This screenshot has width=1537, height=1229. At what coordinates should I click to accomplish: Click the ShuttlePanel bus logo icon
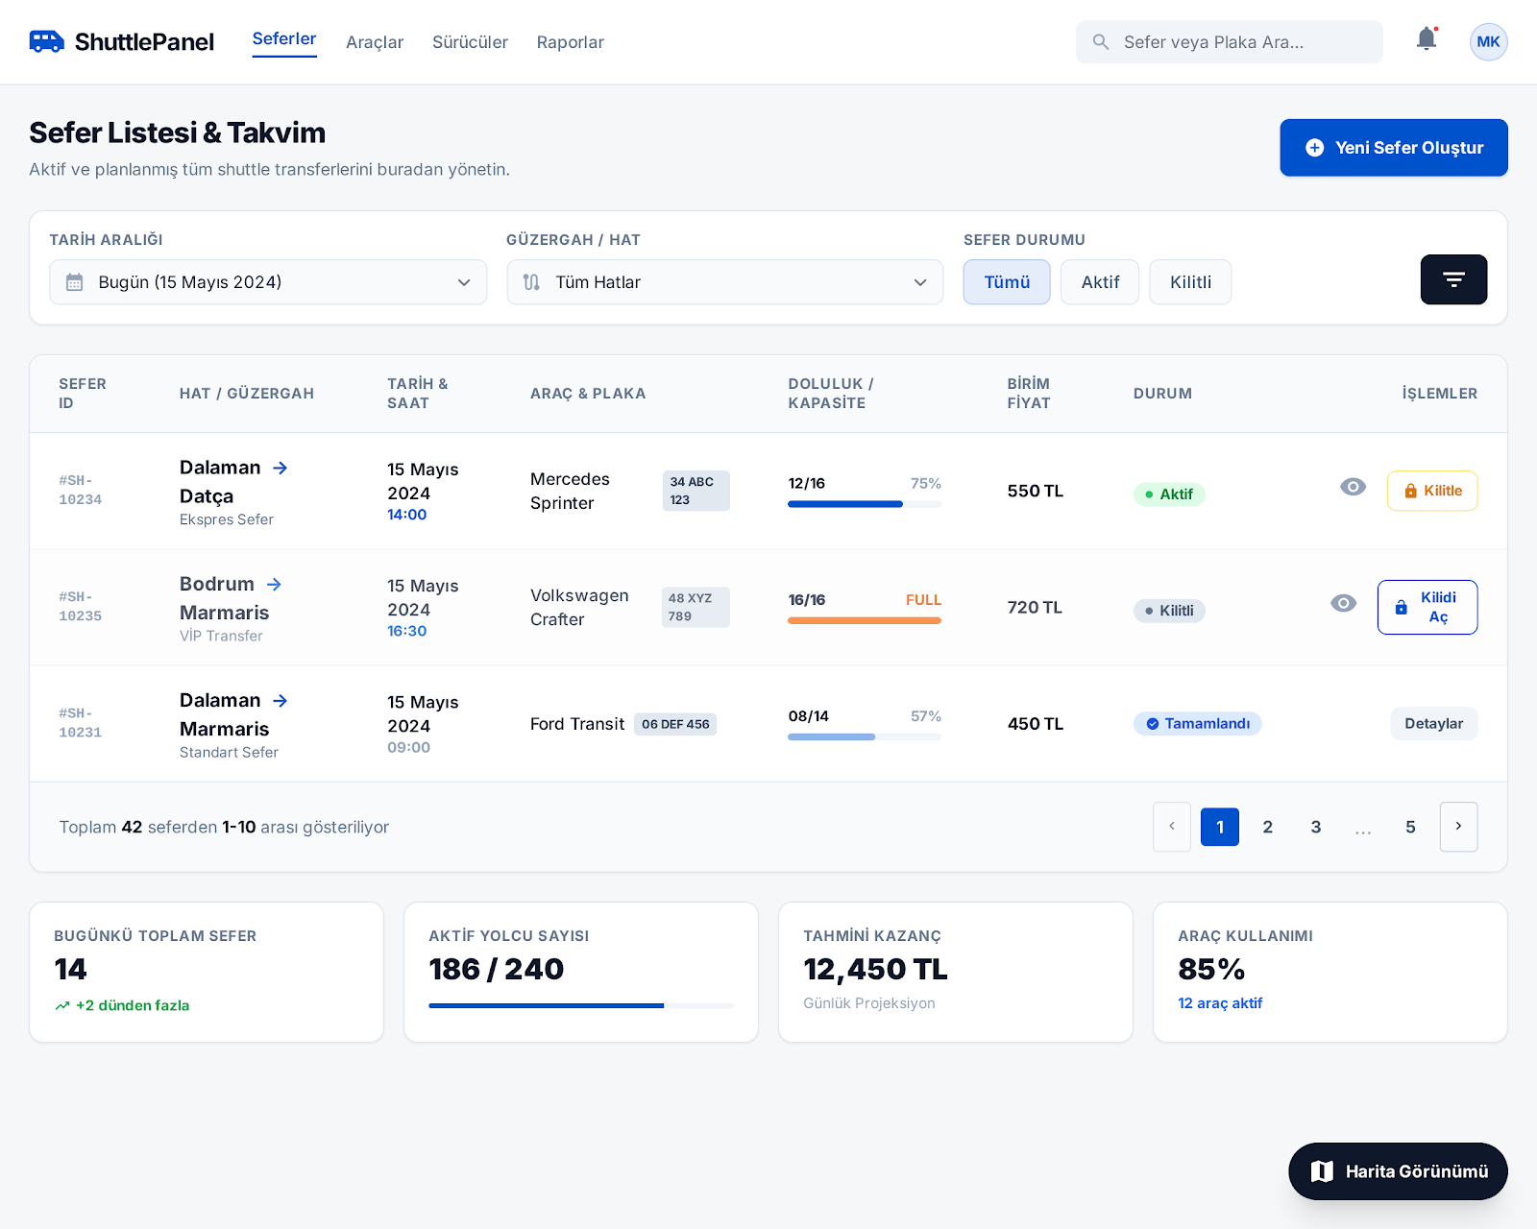coord(46,41)
